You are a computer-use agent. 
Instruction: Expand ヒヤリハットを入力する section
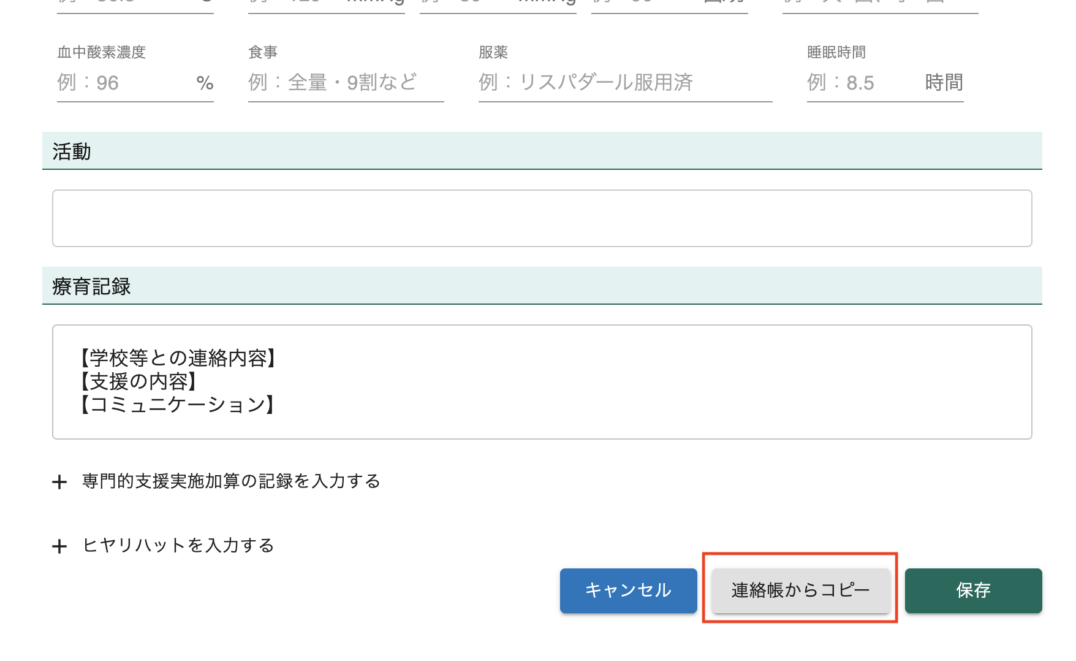coord(178,546)
